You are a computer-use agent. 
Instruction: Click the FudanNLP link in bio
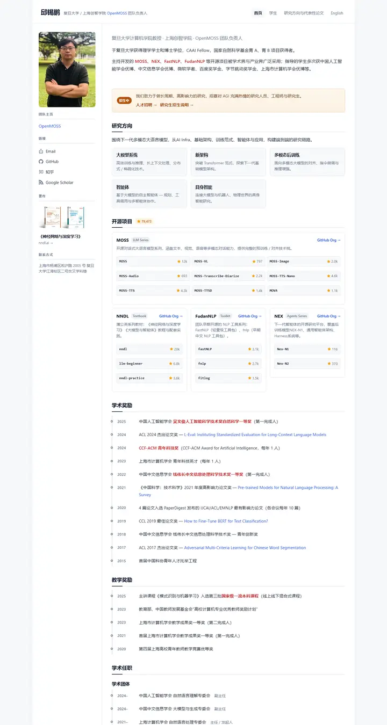coord(194,61)
